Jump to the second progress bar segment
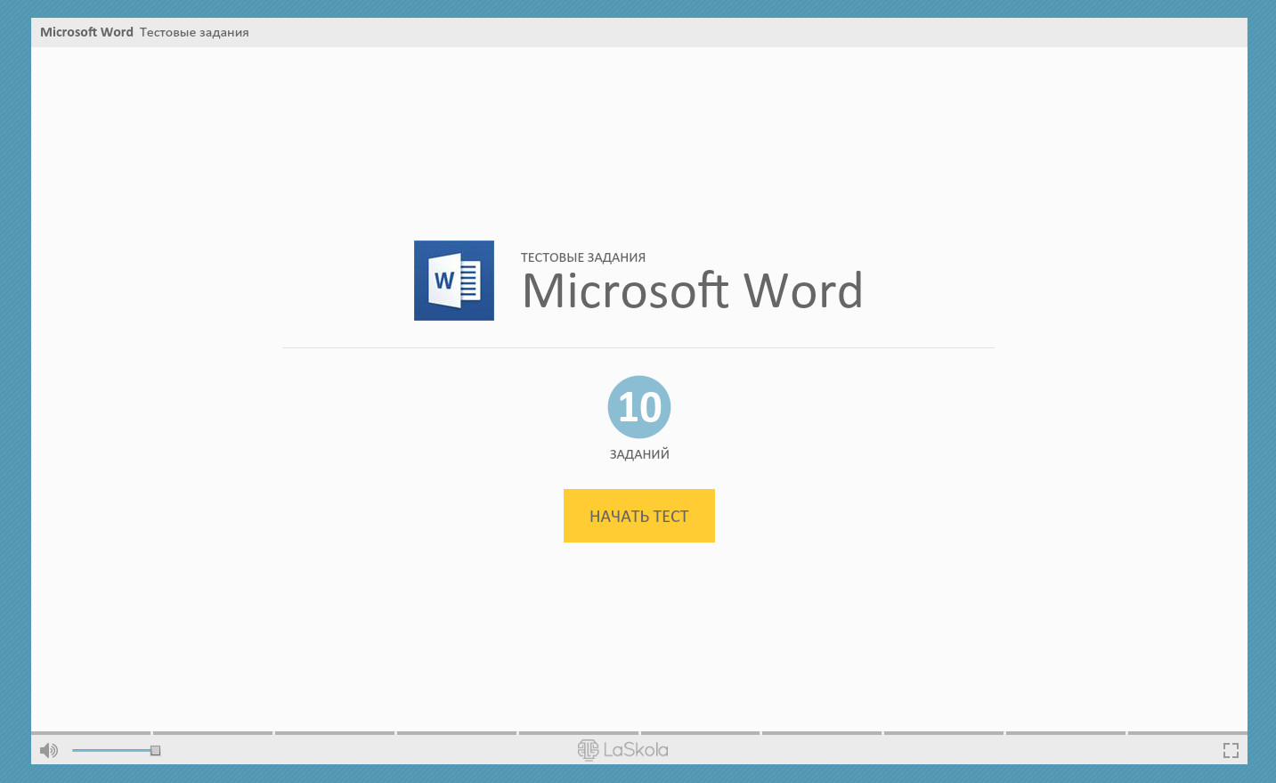The height and width of the screenshot is (783, 1276). point(213,733)
